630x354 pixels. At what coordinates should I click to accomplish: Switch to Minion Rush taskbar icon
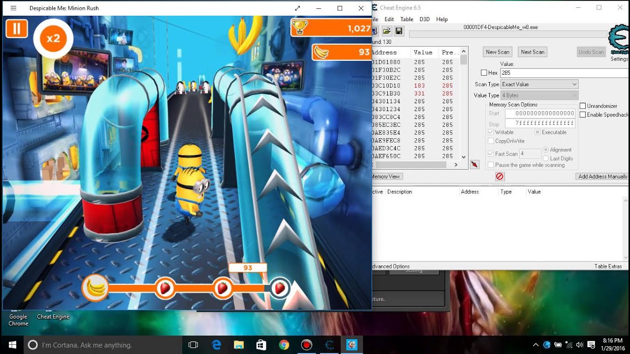pyautogui.click(x=352, y=345)
